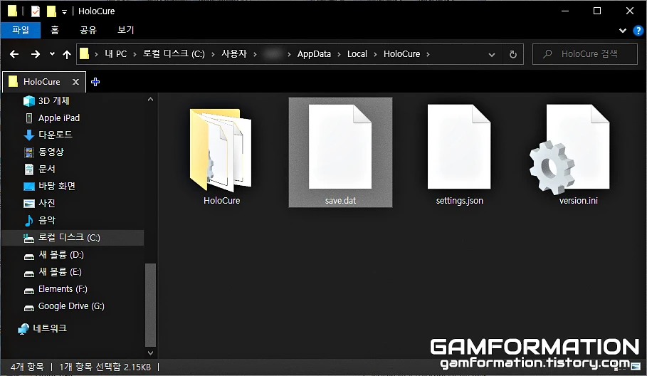Click new folder icon in title bar

pos(51,11)
